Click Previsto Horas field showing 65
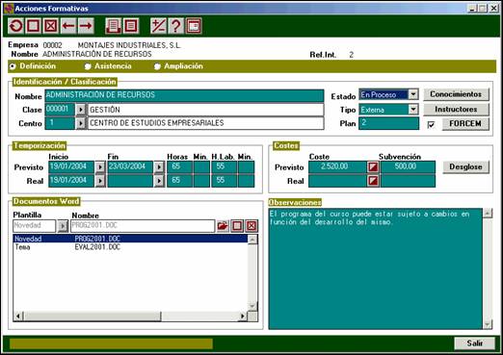The image size is (503, 355). (179, 166)
